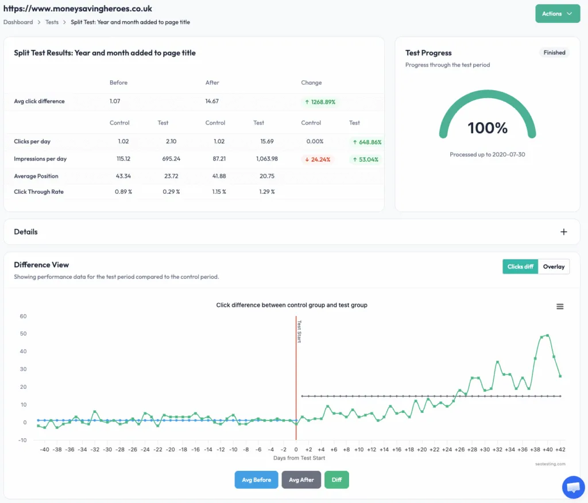Click the 100% progress gauge
Image resolution: width=588 pixels, height=503 pixels.
(x=487, y=127)
